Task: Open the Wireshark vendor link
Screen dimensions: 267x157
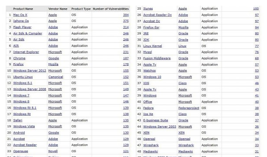Action: [x=186, y=145]
